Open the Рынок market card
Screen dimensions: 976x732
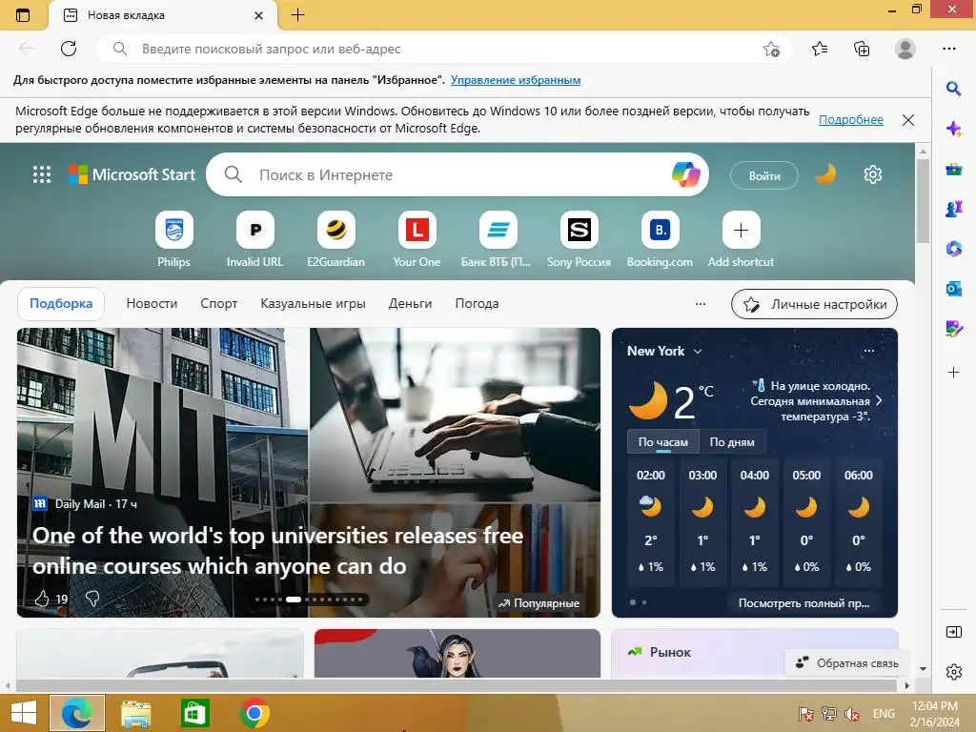pos(755,653)
